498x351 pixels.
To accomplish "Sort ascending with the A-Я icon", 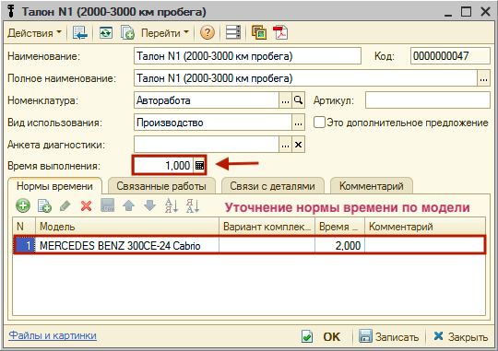I will (x=172, y=205).
